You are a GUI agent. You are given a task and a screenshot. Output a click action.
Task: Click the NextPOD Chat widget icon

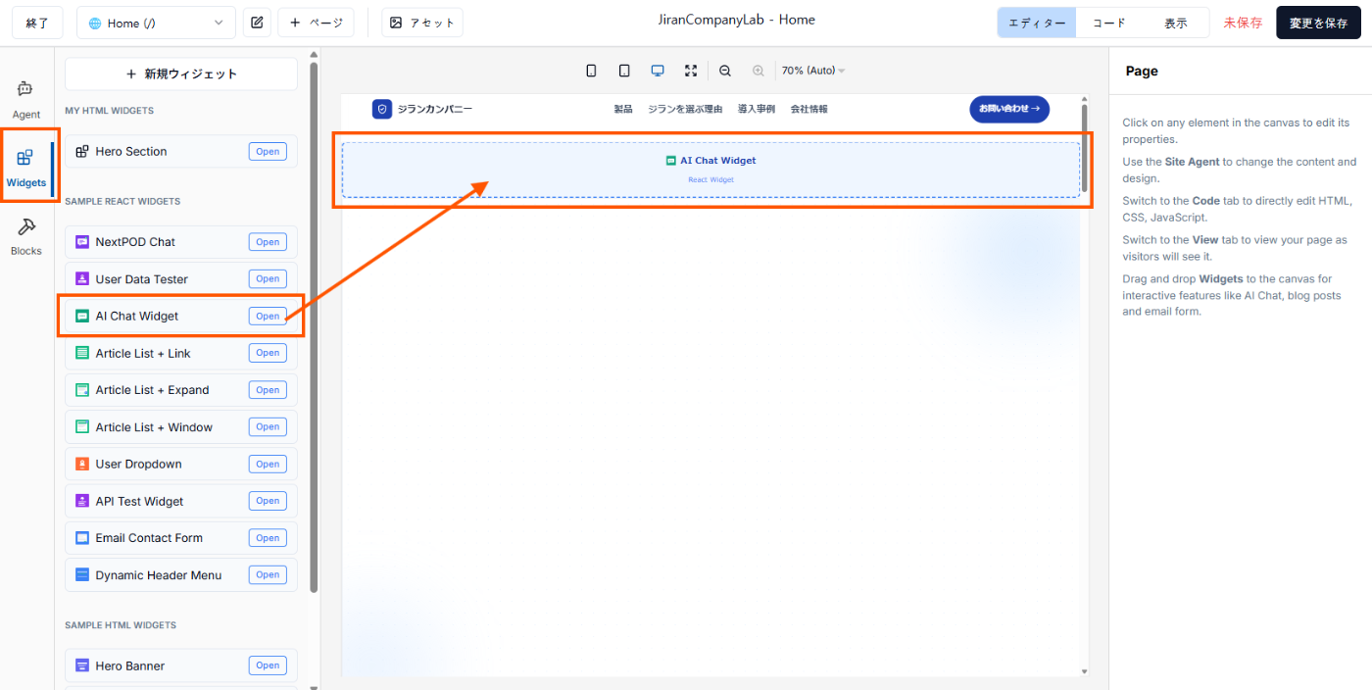coord(82,242)
